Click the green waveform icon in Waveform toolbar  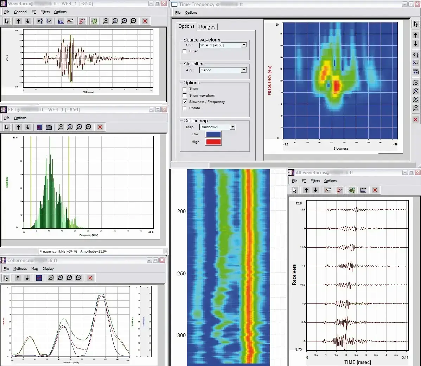point(94,21)
